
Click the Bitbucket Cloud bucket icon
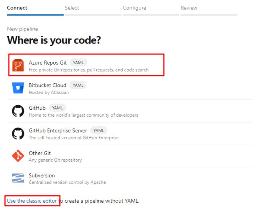tap(18, 88)
